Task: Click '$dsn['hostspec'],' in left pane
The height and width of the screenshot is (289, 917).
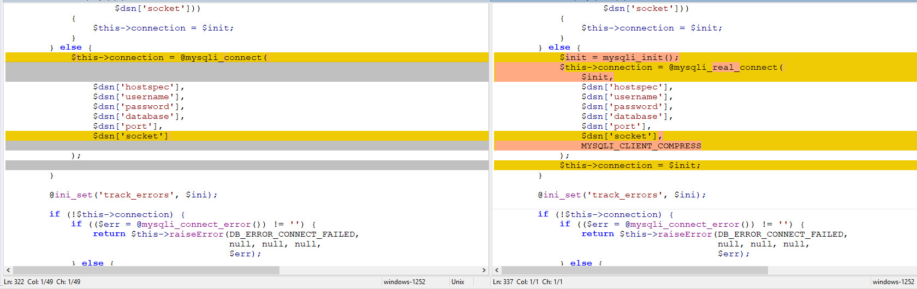Action: pyautogui.click(x=139, y=87)
